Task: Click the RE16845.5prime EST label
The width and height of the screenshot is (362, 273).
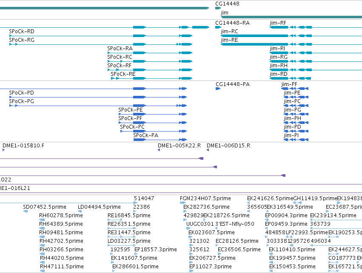Action: [x=129, y=216]
